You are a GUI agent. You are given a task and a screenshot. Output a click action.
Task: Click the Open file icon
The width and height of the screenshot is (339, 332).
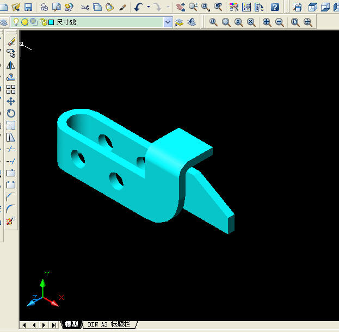[16, 7]
